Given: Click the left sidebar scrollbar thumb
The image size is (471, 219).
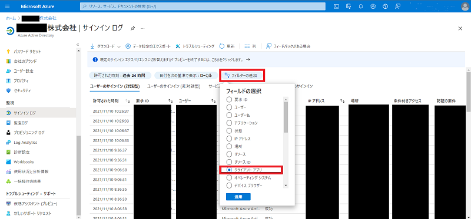Looking at the screenshot, I should [x=78, y=176].
